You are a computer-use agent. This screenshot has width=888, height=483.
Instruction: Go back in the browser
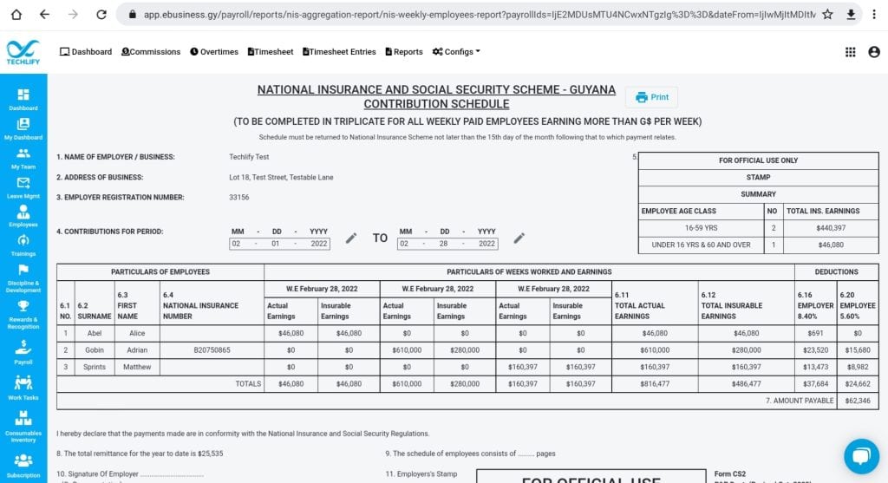[44, 15]
